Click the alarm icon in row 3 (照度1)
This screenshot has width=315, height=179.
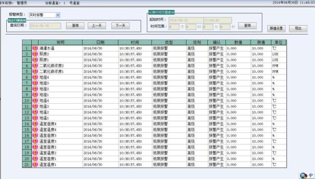35,60
